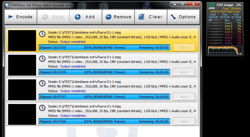Click 'Output completed.' status of D1-2.mpg
Image resolution: width=250 pixels, height=137 pixels.
(x=73, y=66)
